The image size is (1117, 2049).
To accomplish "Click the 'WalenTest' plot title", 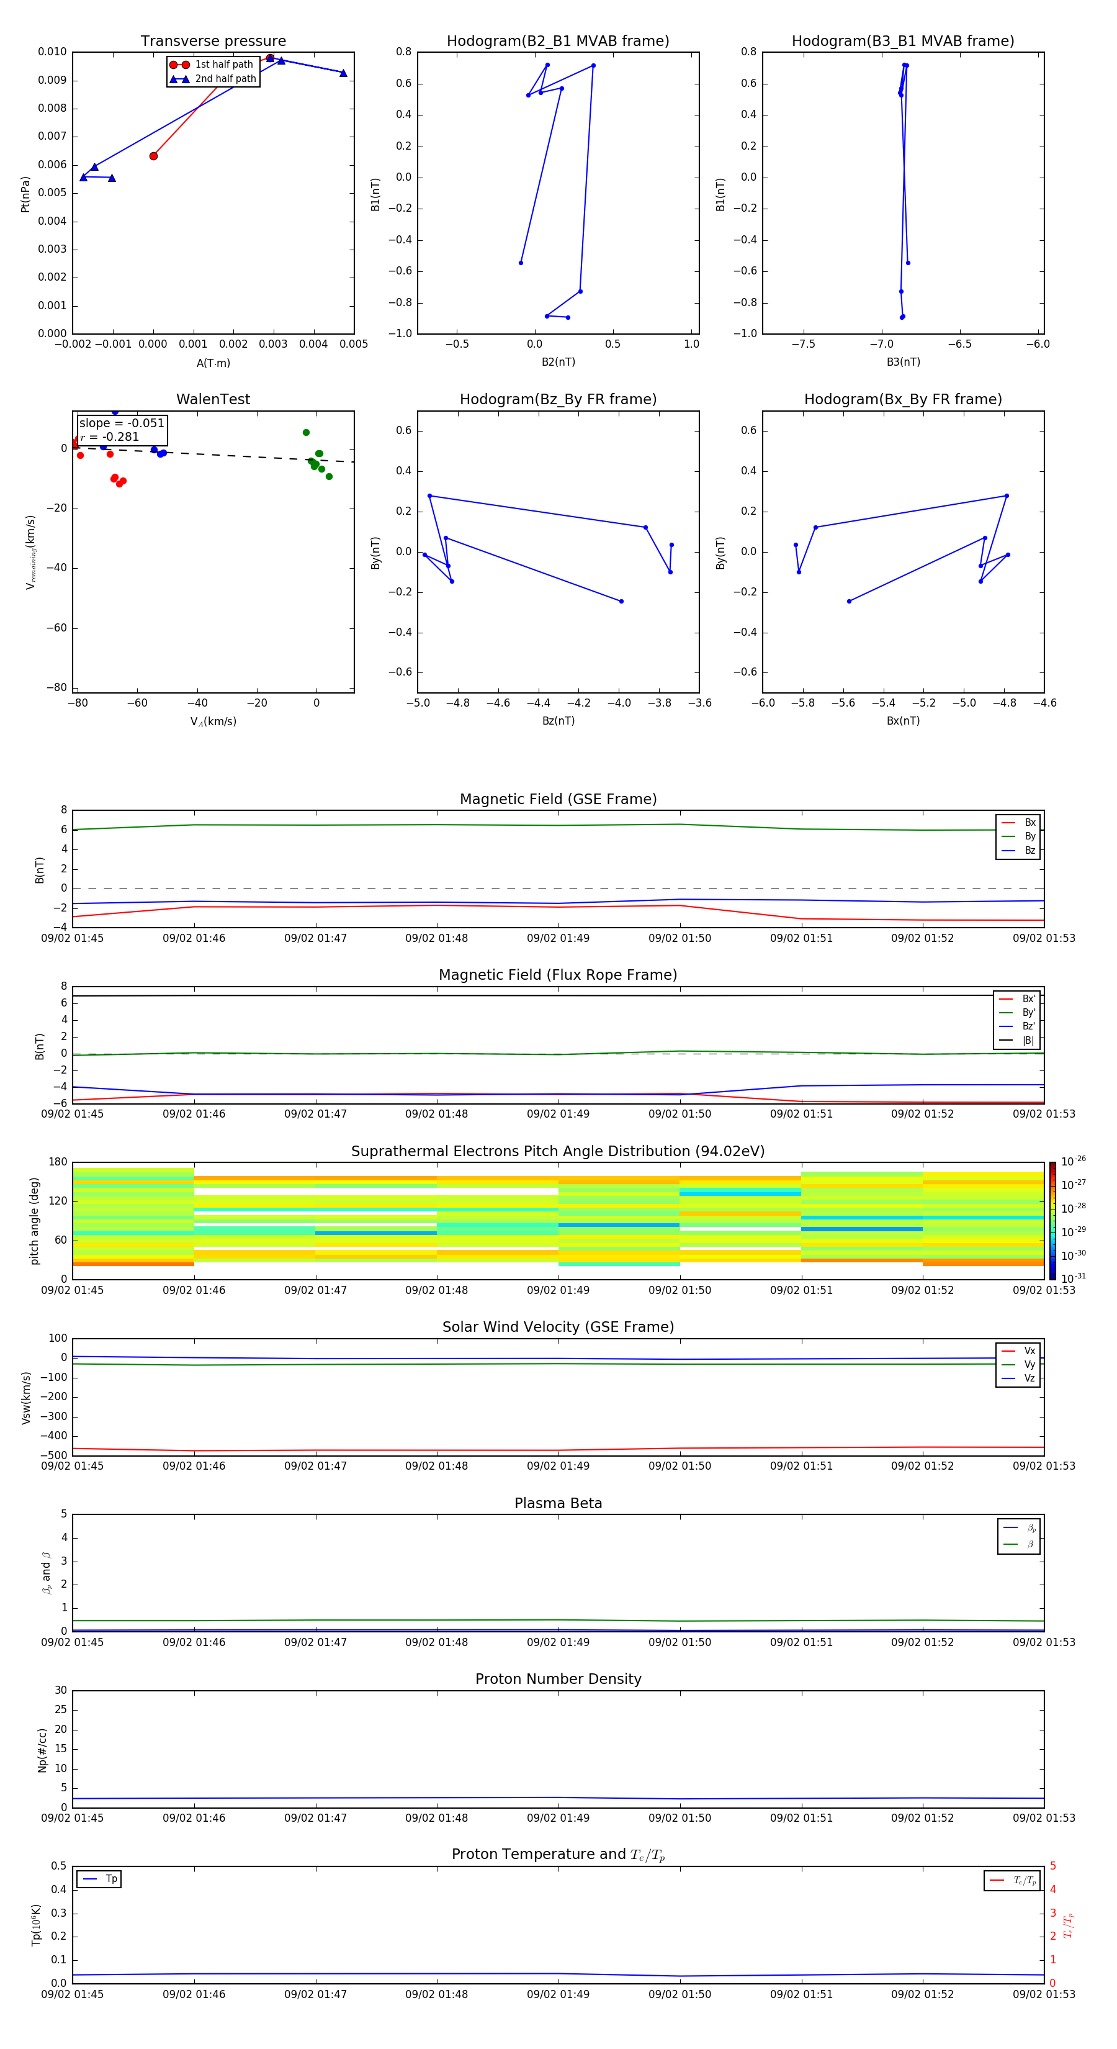I will coord(213,399).
